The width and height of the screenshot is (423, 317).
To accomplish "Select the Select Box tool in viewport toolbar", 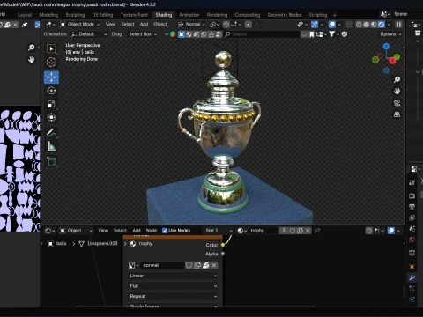I will pyautogui.click(x=51, y=48).
